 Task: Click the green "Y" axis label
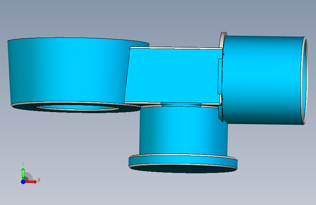(x=23, y=164)
